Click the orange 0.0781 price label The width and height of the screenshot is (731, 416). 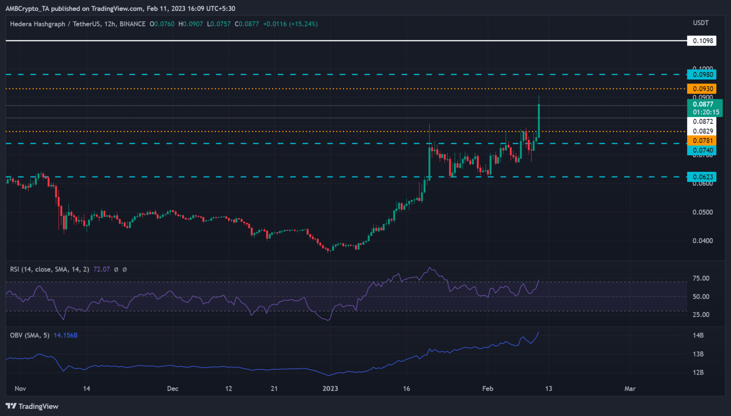pos(702,140)
